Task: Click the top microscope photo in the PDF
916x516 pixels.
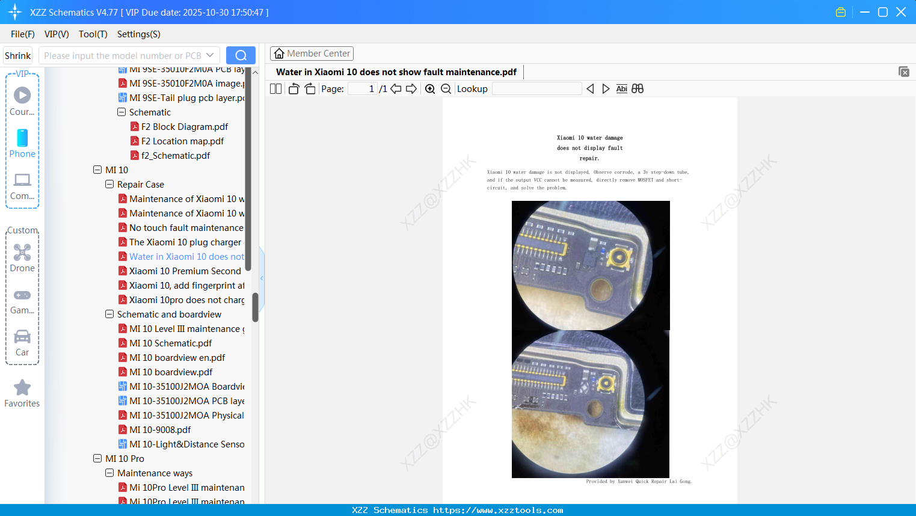Action: (x=591, y=265)
